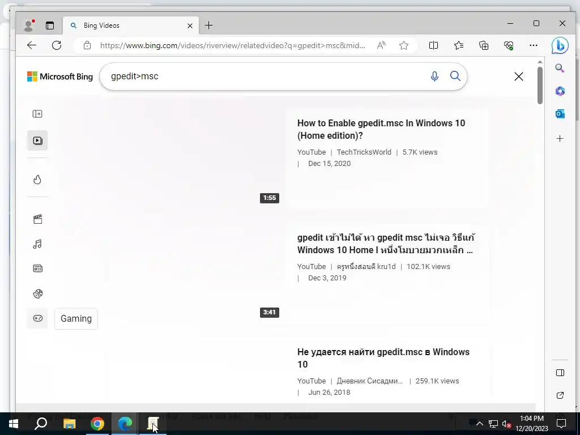This screenshot has width=580, height=435.
Task: Start Read aloud from the address bar
Action: (x=381, y=45)
